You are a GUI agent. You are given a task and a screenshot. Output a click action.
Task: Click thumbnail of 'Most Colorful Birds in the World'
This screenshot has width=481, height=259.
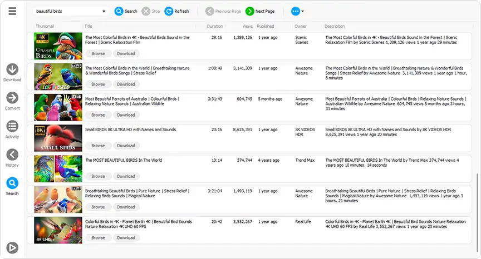click(x=58, y=77)
